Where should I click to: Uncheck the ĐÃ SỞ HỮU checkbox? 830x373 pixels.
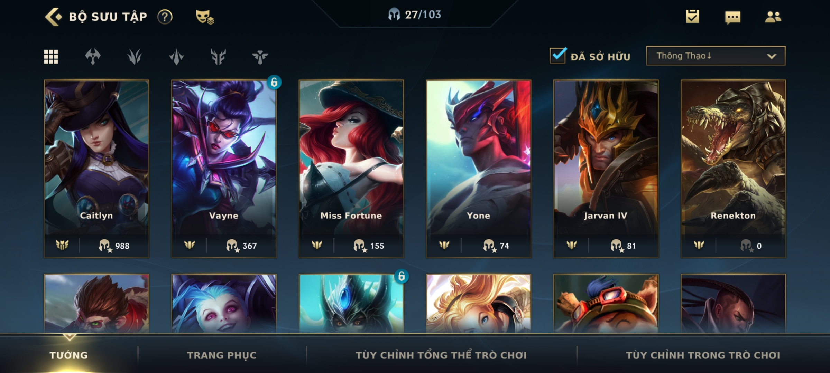tap(558, 56)
